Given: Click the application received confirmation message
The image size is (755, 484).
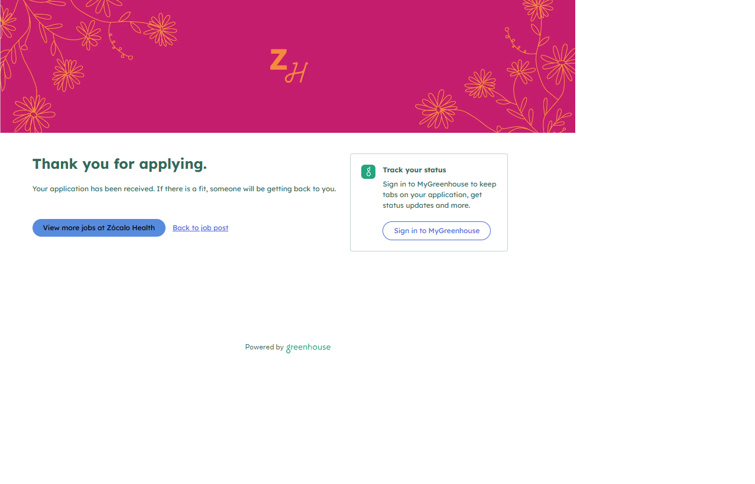Looking at the screenshot, I should click(x=184, y=189).
